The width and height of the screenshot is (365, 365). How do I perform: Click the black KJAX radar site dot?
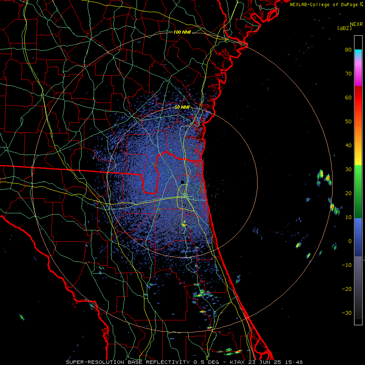182,182
